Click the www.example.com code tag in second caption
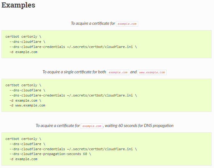214x168 pixels. coord(152,72)
